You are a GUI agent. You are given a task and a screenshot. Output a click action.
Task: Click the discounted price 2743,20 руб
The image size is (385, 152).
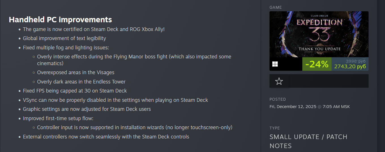pyautogui.click(x=350, y=67)
